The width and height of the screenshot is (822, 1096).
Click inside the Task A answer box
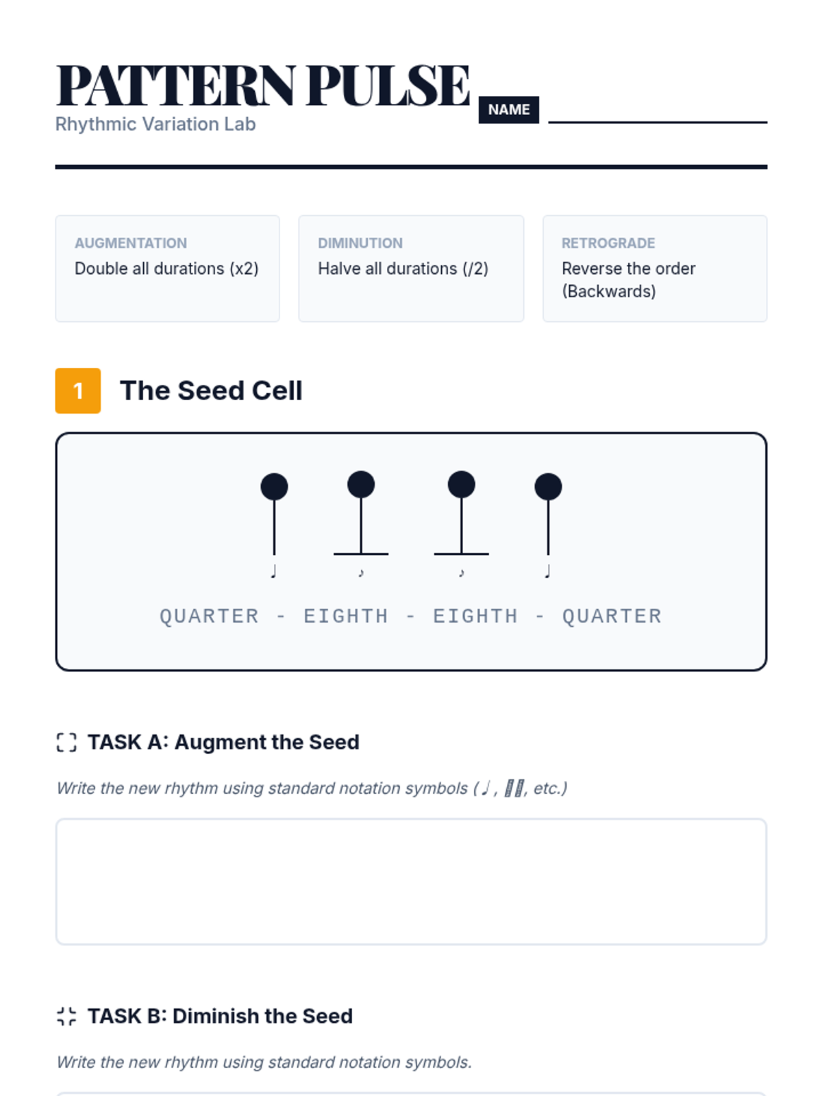(x=411, y=882)
